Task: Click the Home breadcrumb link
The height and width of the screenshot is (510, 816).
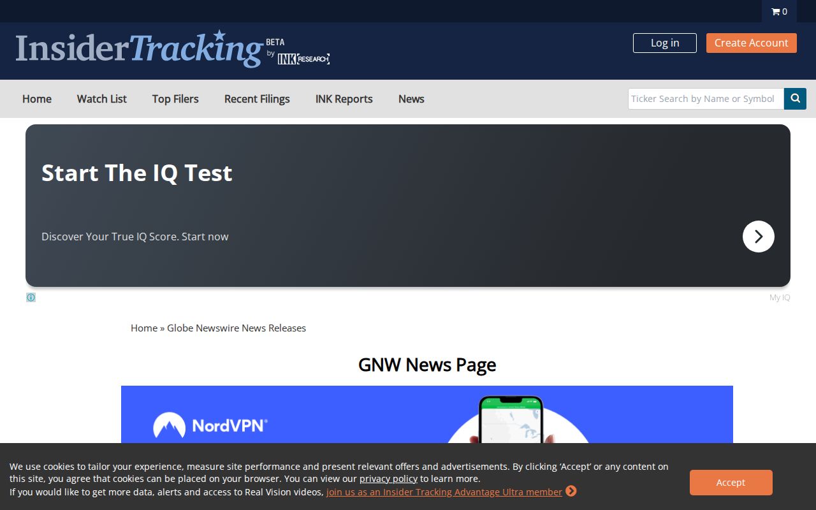Action: [144, 328]
